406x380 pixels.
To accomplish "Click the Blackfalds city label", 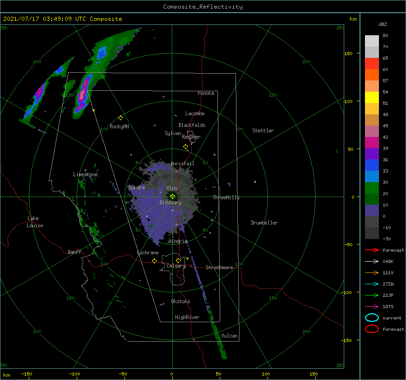I will (x=192, y=125).
